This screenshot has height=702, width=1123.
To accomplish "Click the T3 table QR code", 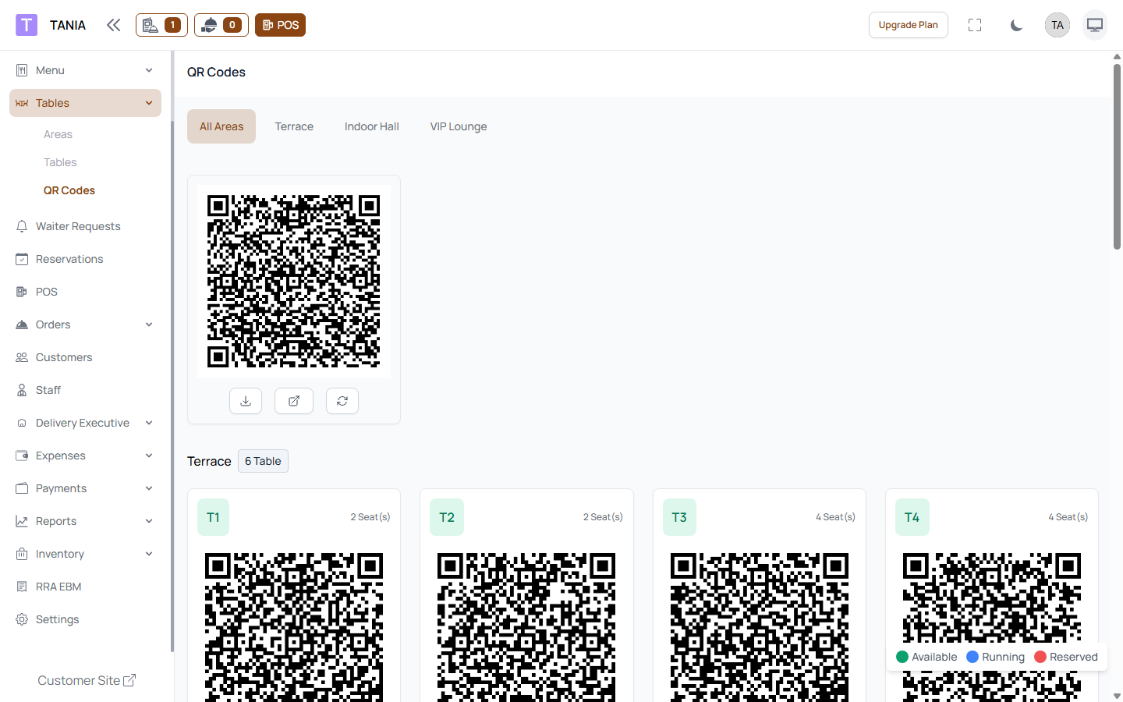I will point(760,626).
